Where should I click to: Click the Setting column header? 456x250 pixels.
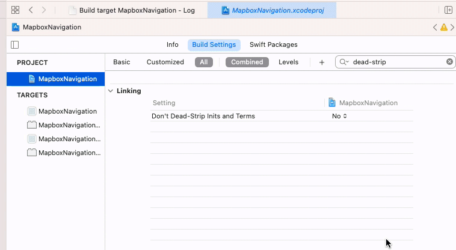coord(164,103)
